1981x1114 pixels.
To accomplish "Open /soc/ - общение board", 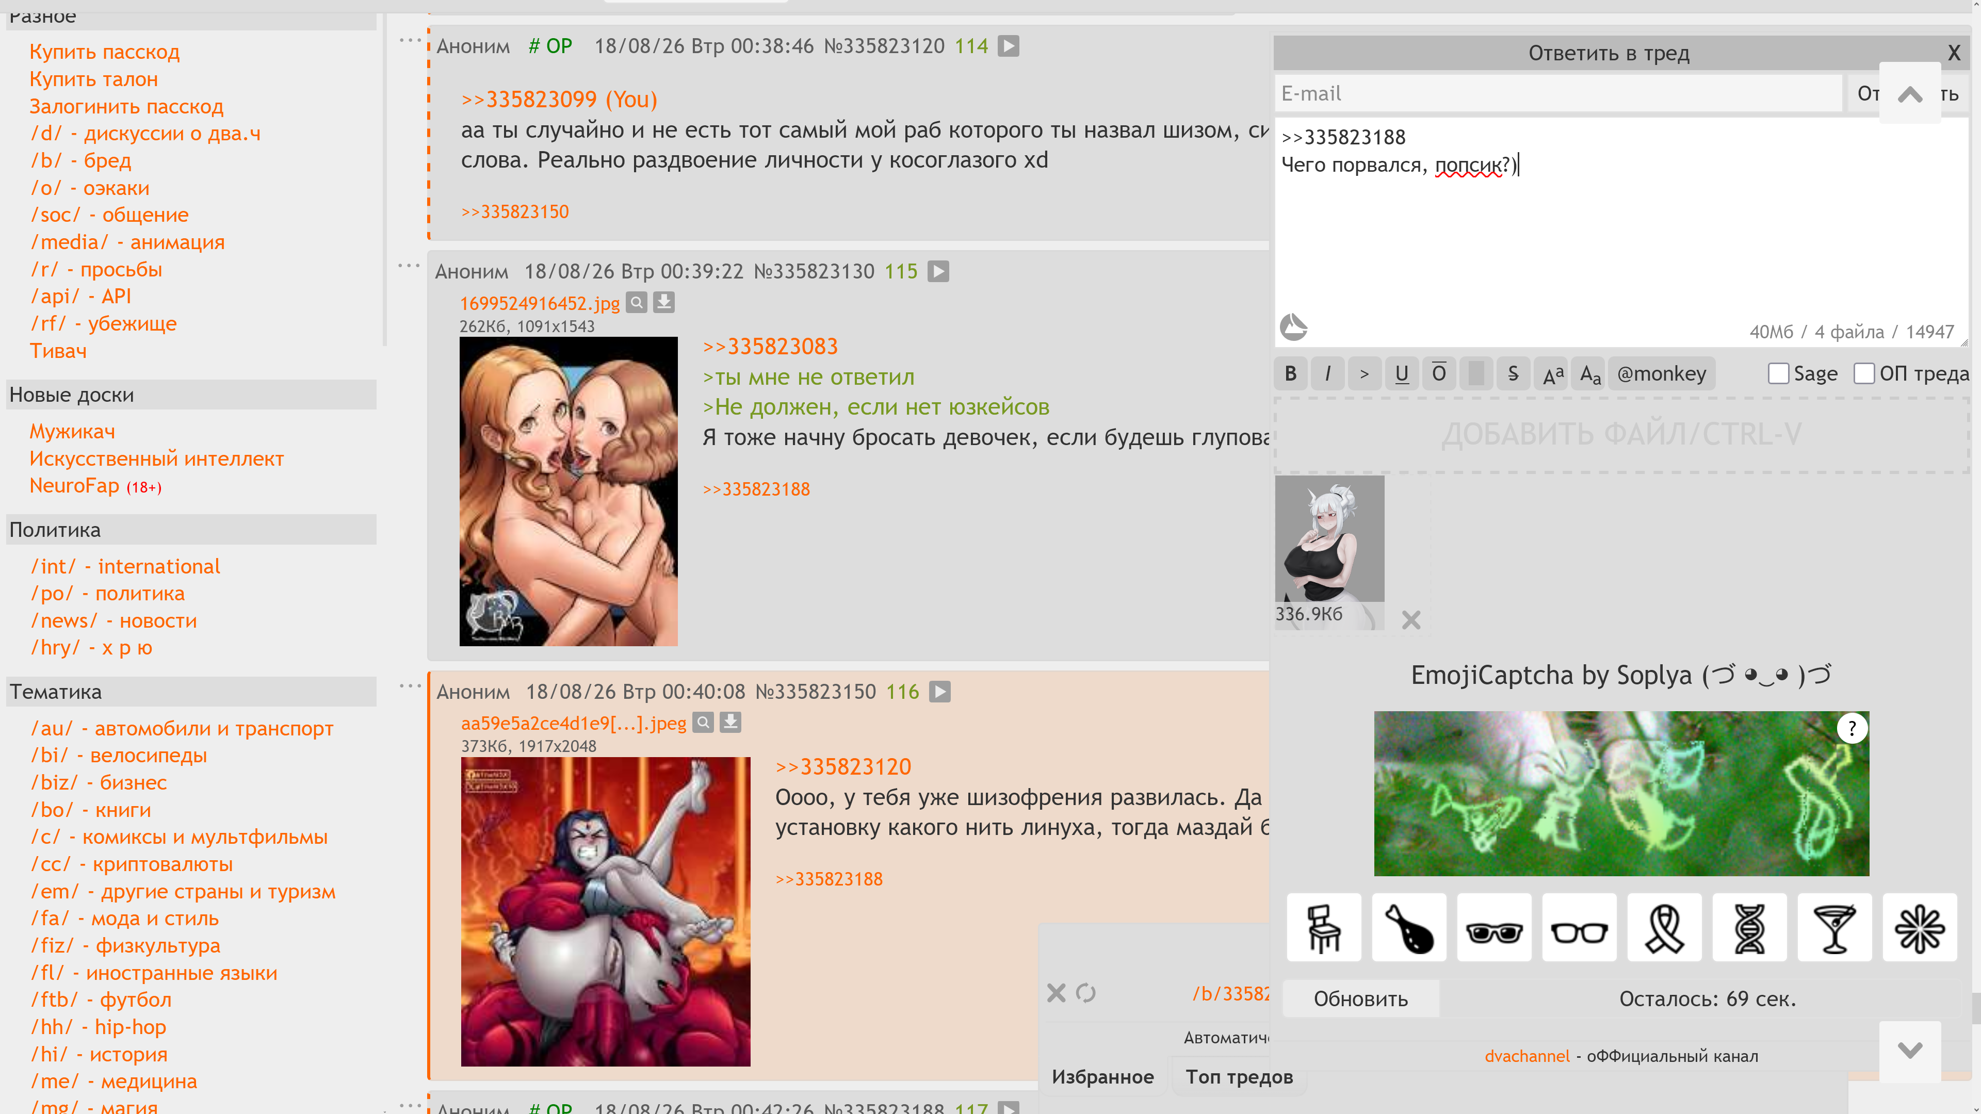I will (x=109, y=215).
